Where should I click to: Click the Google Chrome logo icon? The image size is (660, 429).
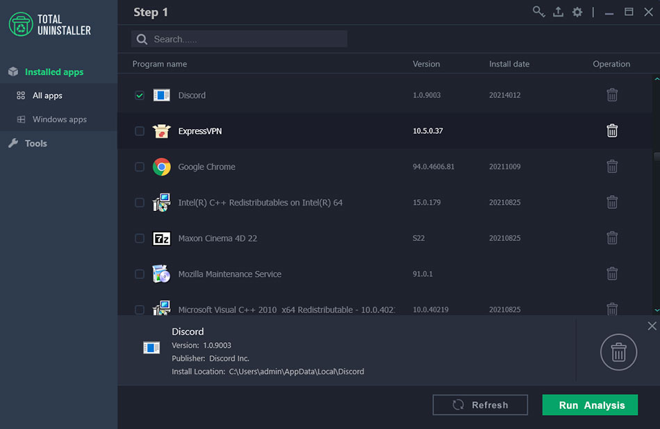pyautogui.click(x=162, y=167)
